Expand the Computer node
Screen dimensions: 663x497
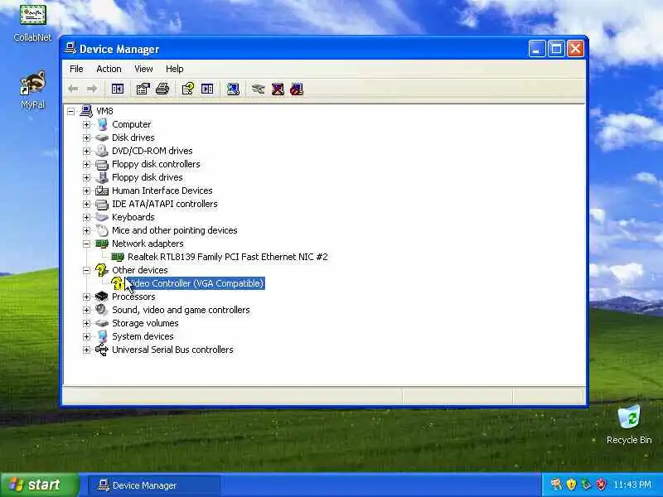(87, 125)
